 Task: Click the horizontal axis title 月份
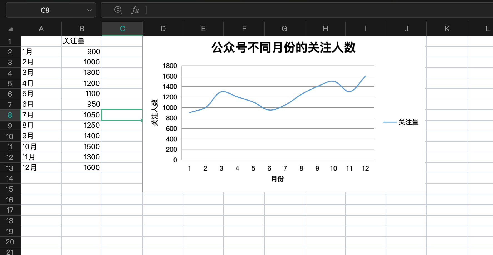coord(277,179)
